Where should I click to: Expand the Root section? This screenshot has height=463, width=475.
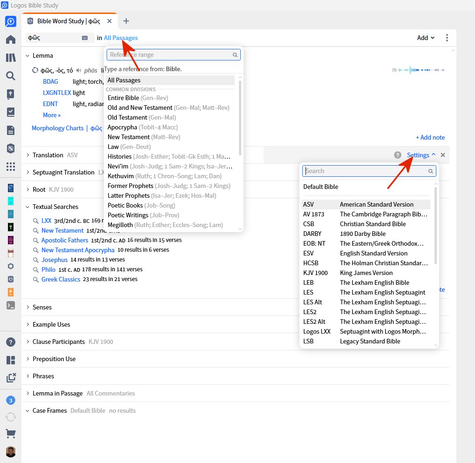[x=27, y=189]
